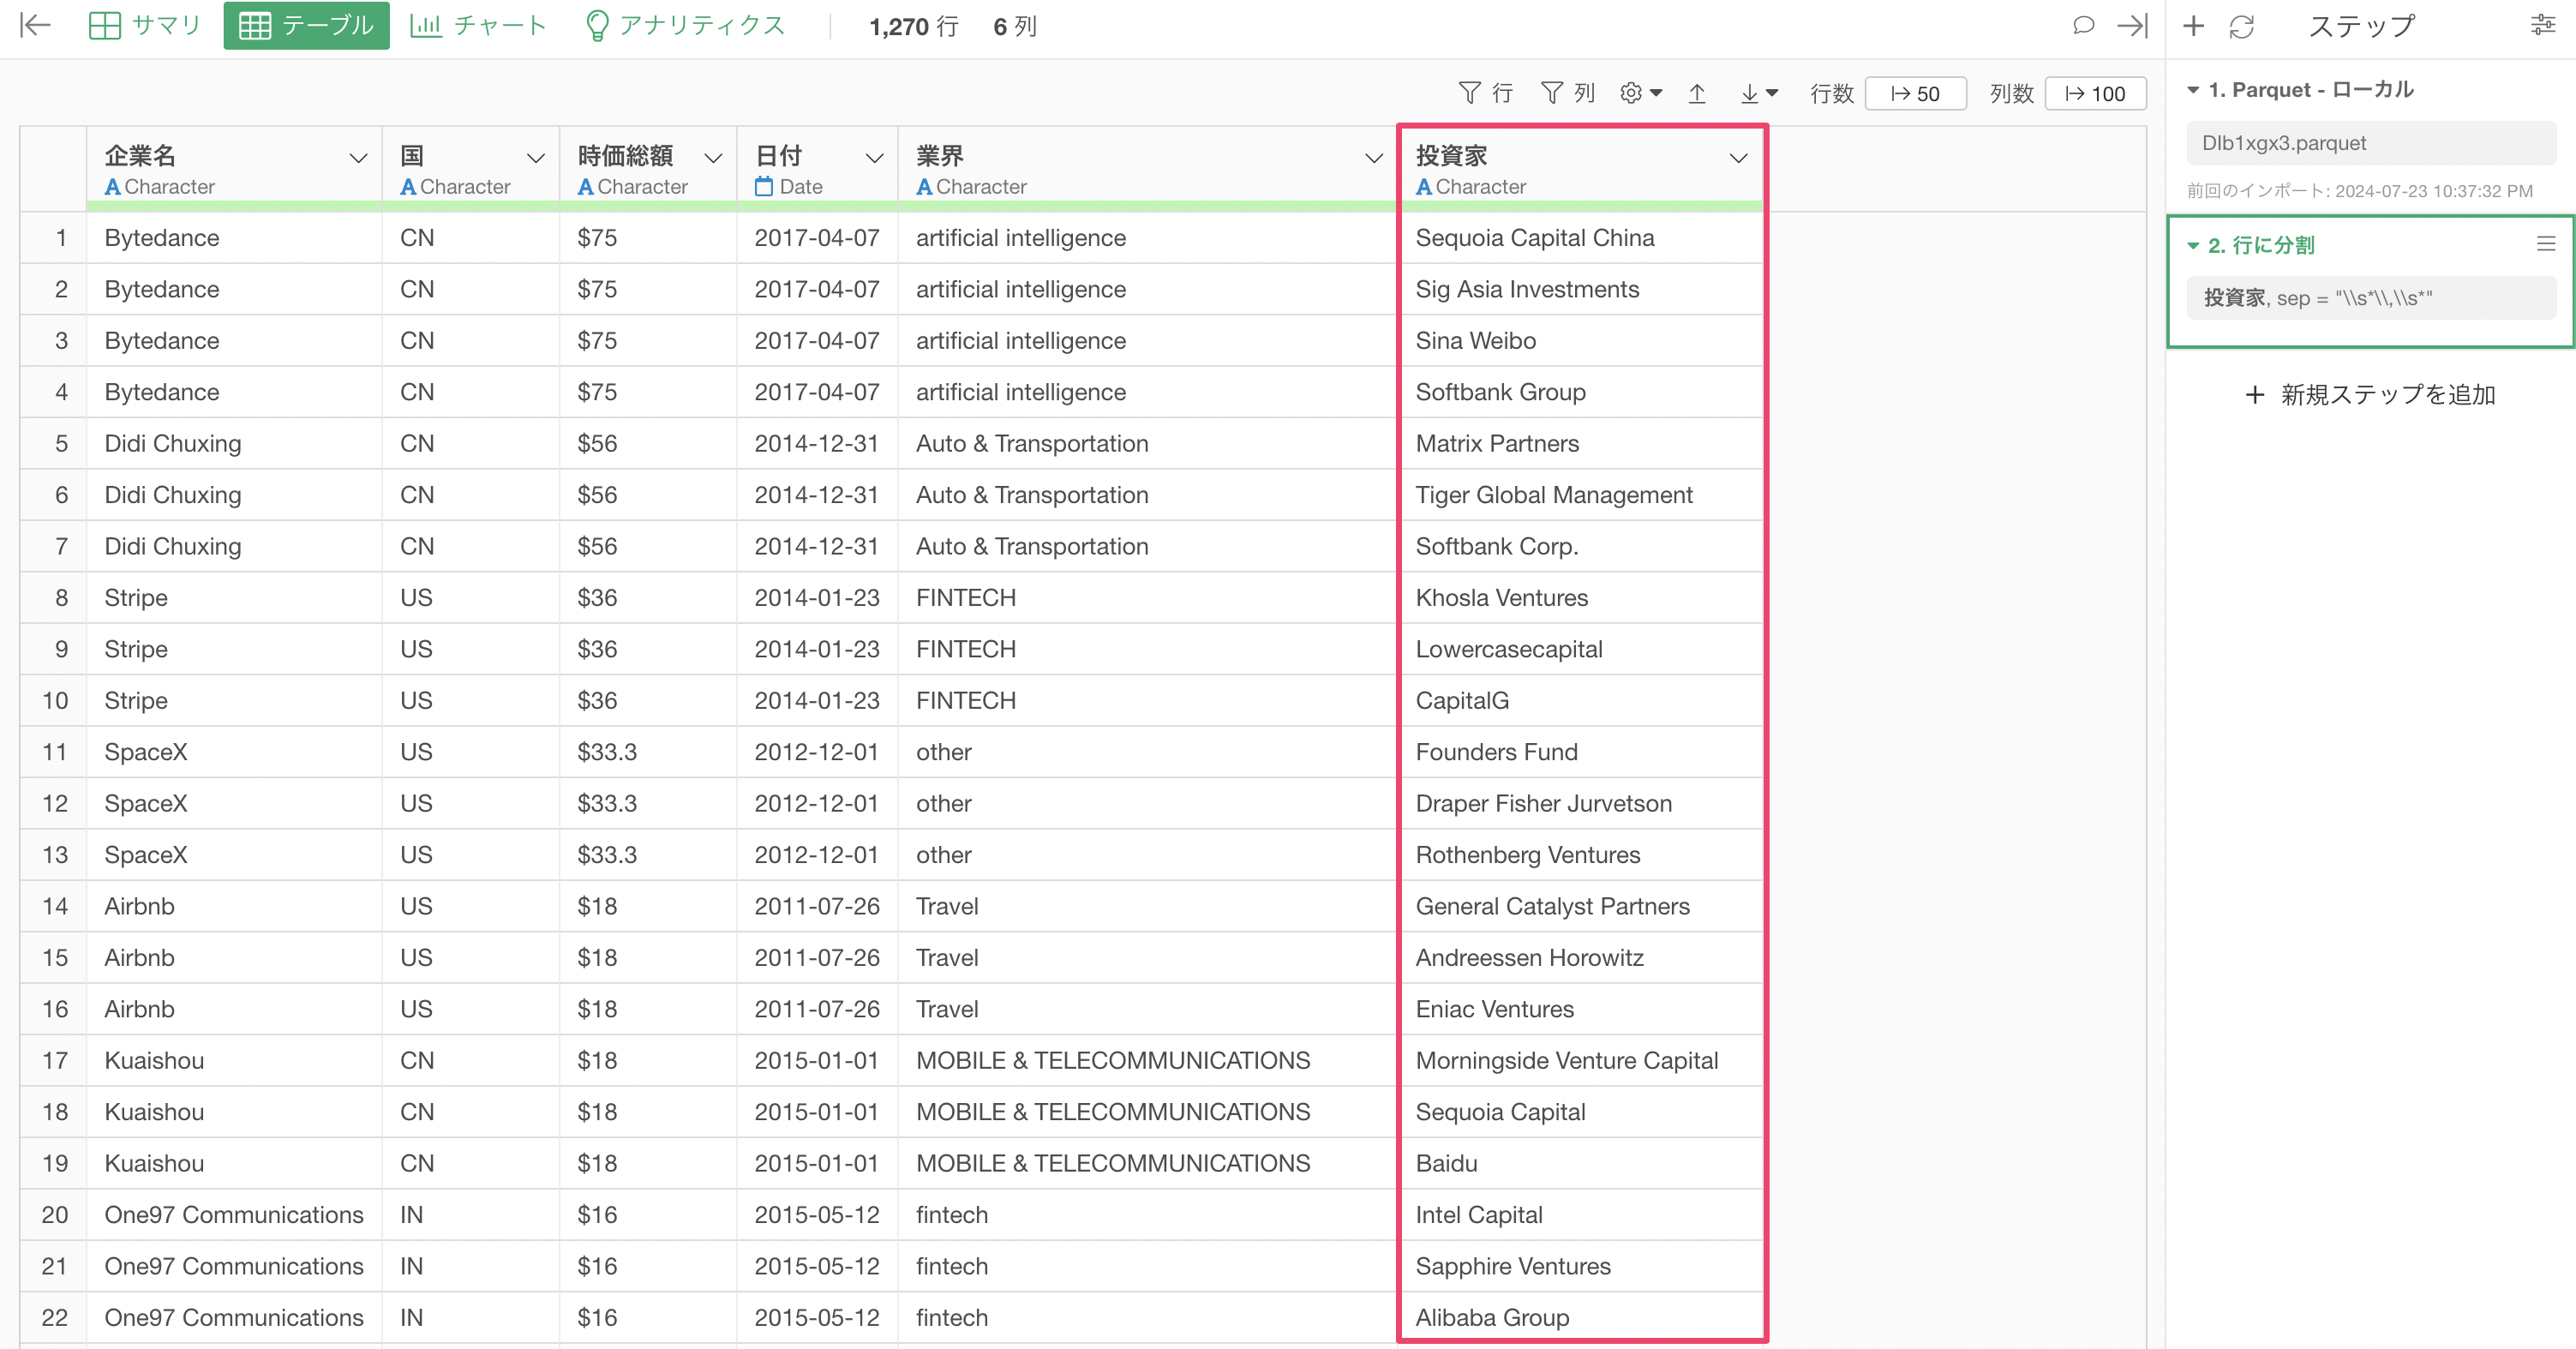The image size is (2576, 1349).
Task: Click the column filter 列 icon
Action: 1551,93
